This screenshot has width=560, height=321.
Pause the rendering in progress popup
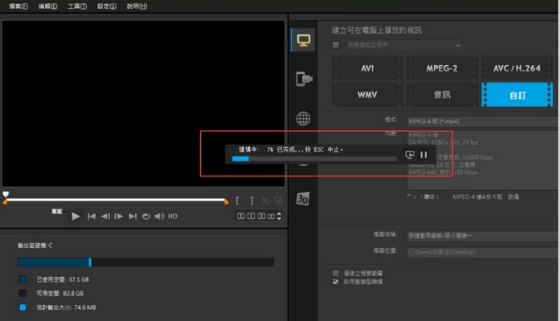click(424, 154)
